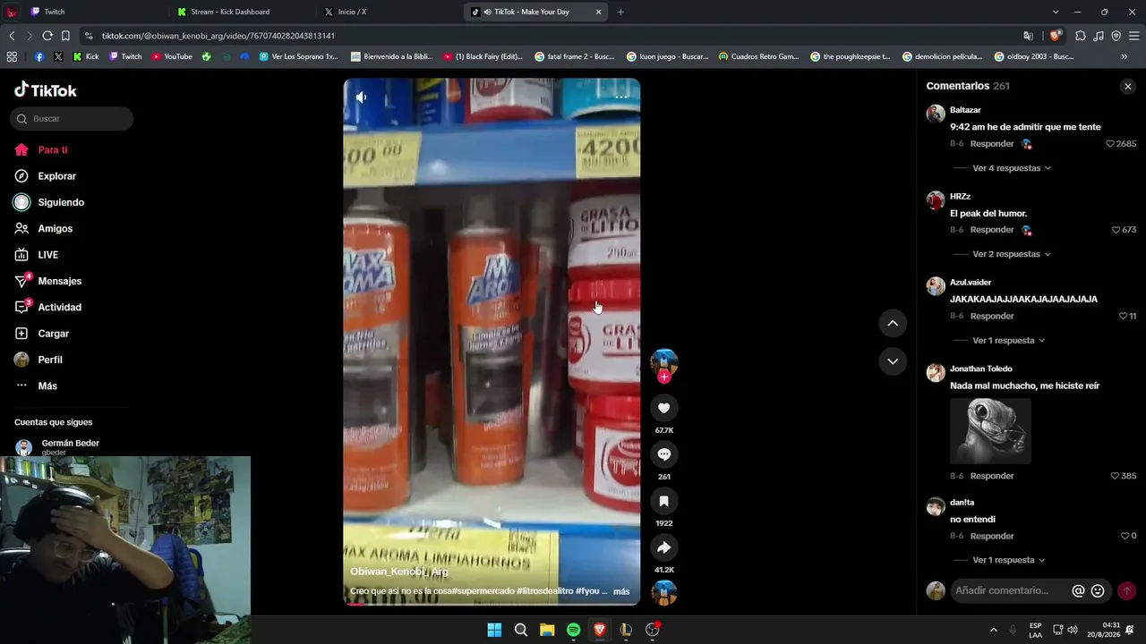Reload the page
Image resolution: width=1146 pixels, height=644 pixels.
(x=47, y=36)
